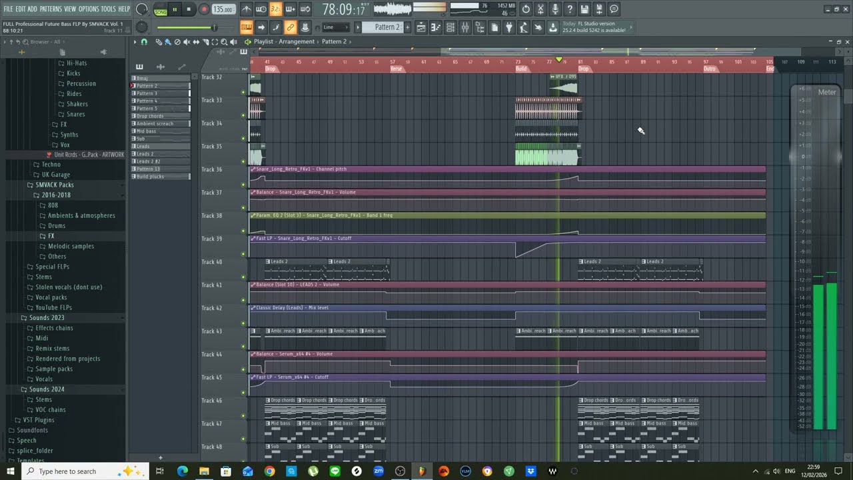
Task: Expand the Techno browser folder
Action: [x=51, y=164]
